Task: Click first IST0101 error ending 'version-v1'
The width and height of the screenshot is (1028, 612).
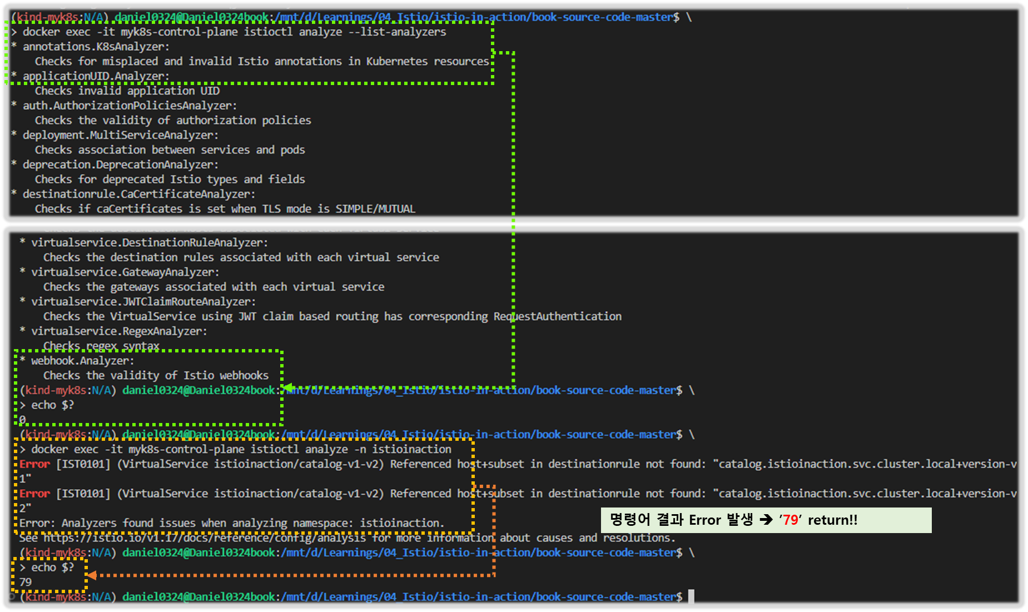Action: [x=518, y=471]
